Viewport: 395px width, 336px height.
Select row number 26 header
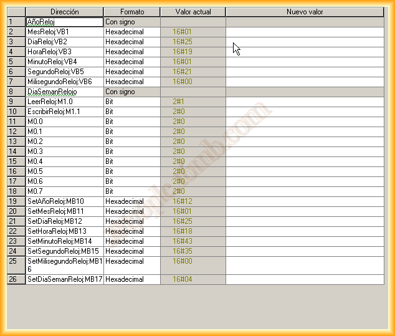pos(16,280)
